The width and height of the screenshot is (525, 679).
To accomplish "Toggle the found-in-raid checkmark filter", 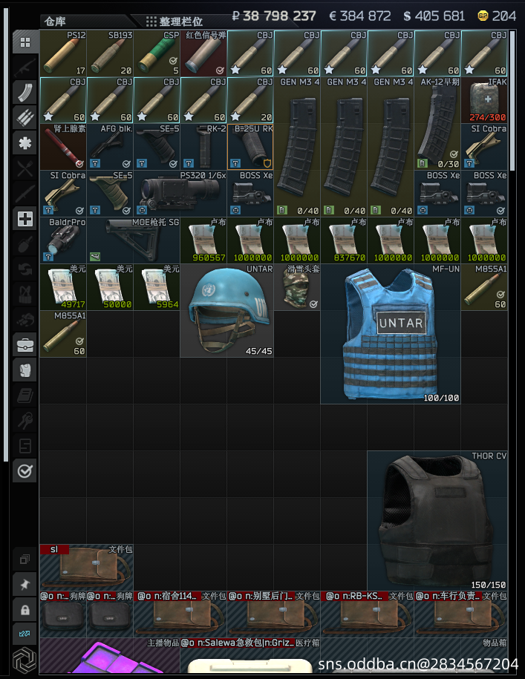I will pyautogui.click(x=25, y=470).
